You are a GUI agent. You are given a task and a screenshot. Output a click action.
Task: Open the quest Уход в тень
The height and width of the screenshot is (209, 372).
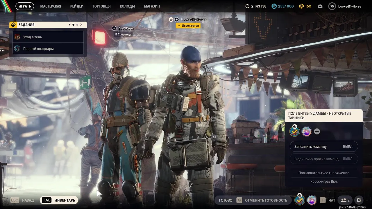48,37
